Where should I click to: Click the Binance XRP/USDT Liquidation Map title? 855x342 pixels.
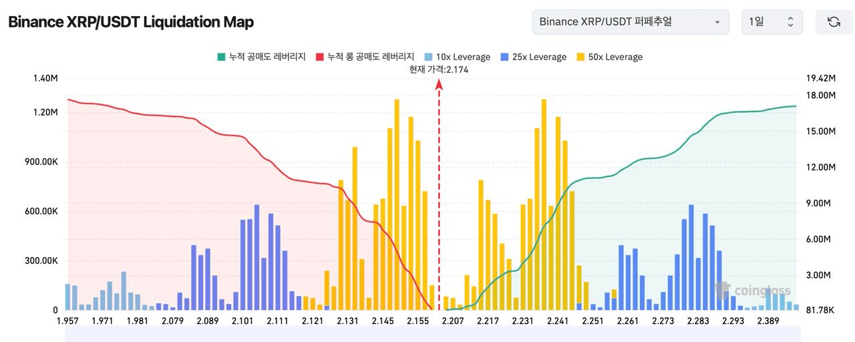[131, 22]
